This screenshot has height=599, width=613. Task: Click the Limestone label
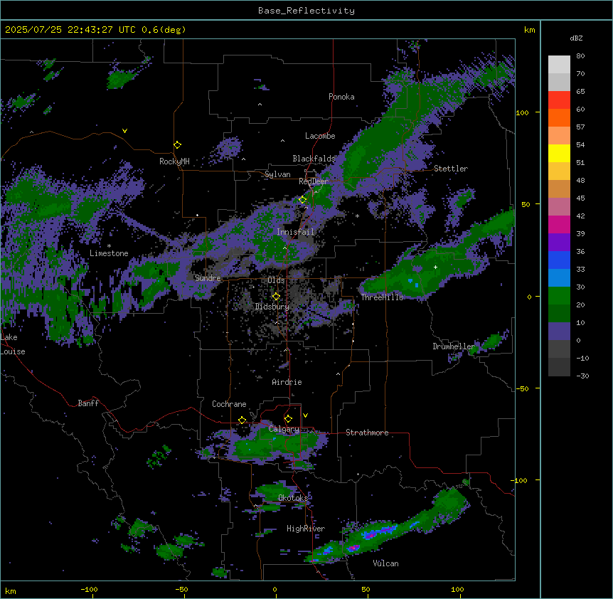click(x=109, y=253)
